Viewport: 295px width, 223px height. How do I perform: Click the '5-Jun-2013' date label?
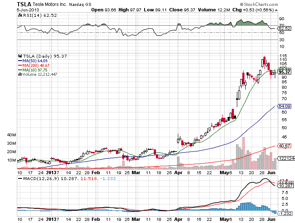click(x=28, y=10)
